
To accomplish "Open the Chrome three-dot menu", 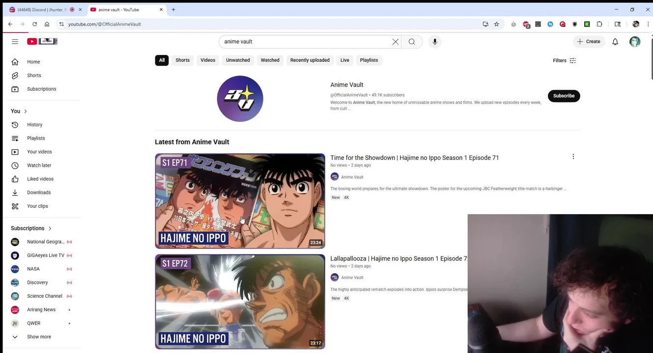I will tap(648, 24).
